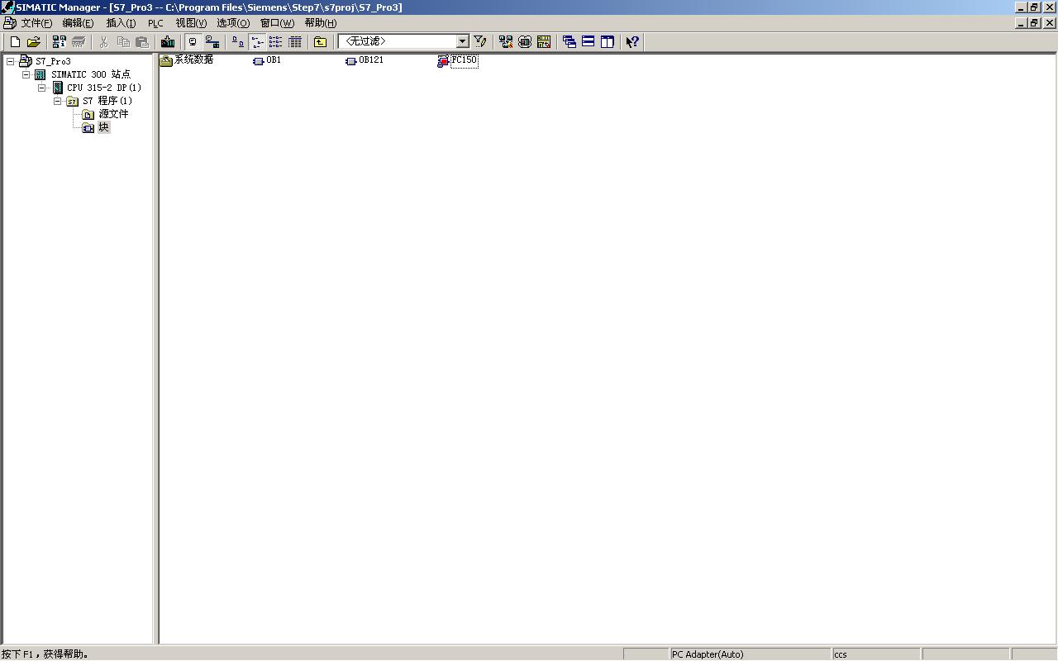The width and height of the screenshot is (1058, 661).
Task: Switch to List view
Action: pyautogui.click(x=276, y=42)
